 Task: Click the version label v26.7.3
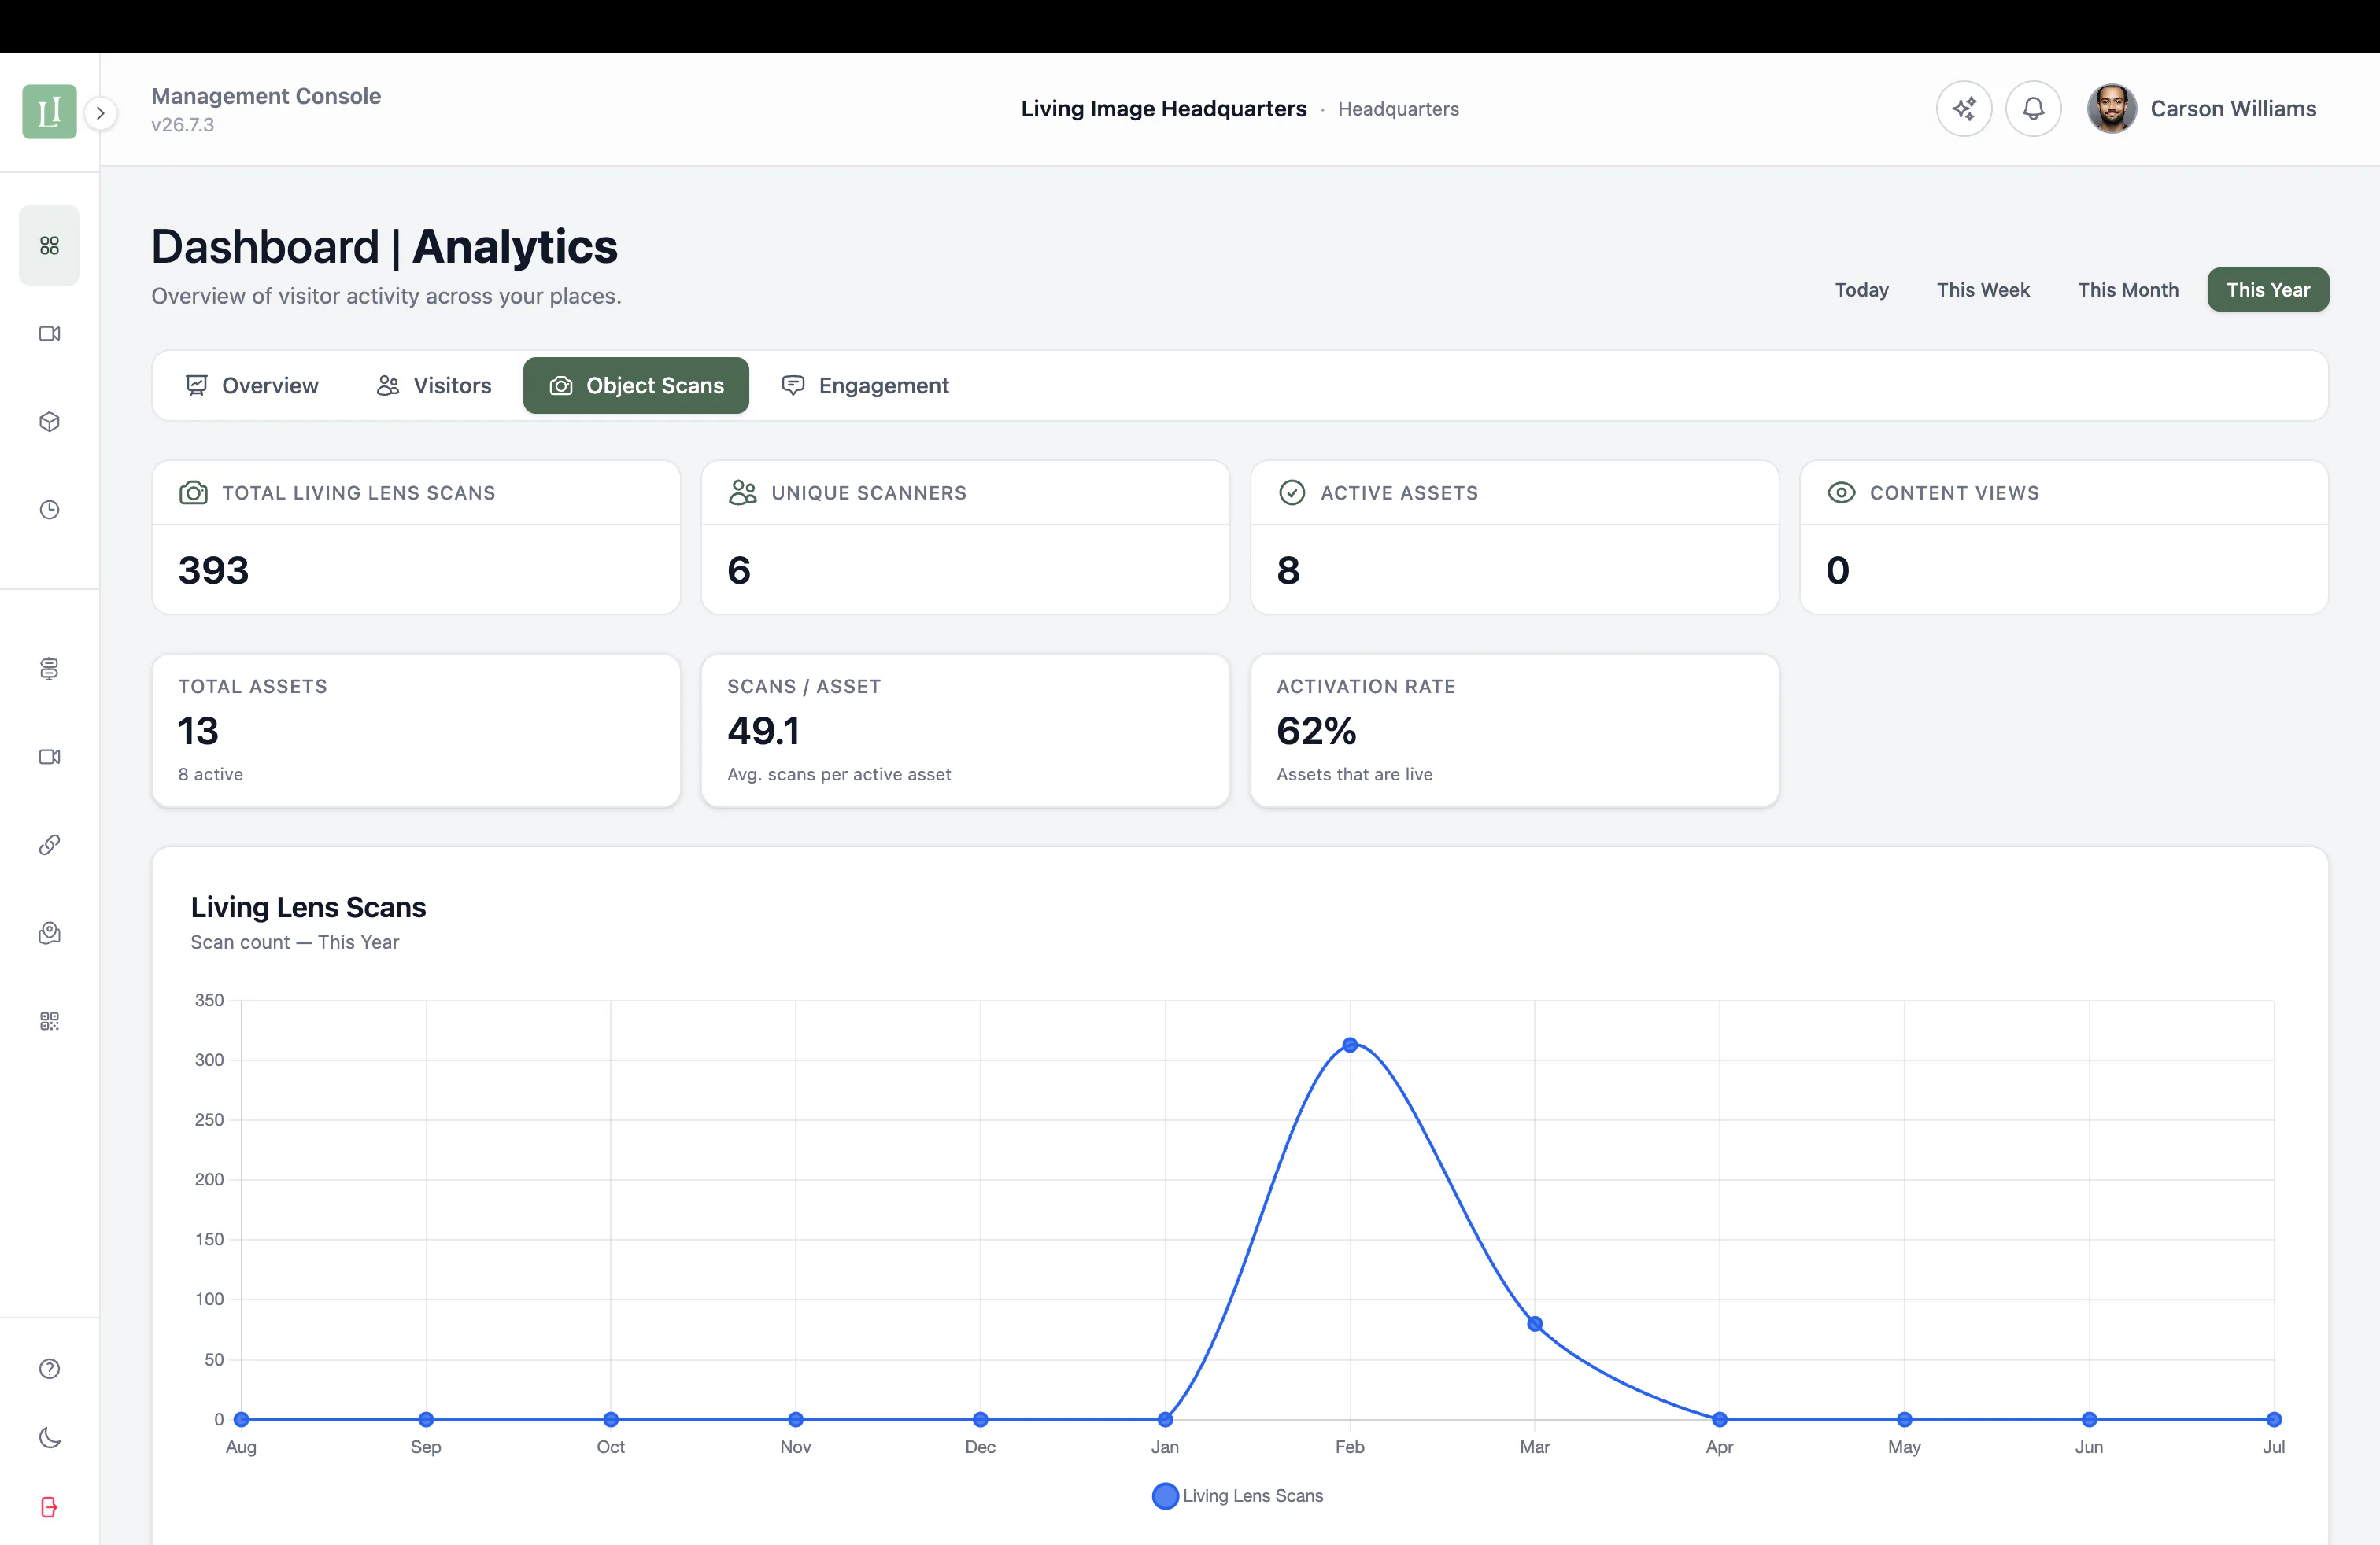click(182, 125)
